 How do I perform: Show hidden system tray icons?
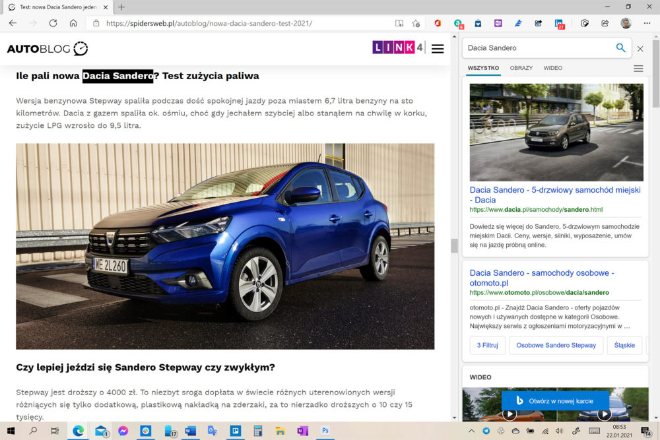(471, 431)
